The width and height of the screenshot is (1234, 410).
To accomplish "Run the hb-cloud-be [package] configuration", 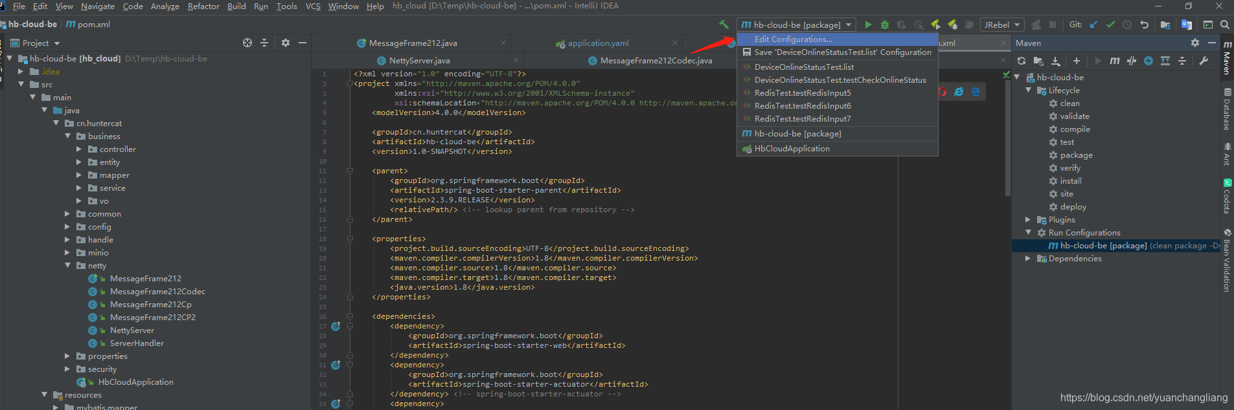I will coord(868,25).
